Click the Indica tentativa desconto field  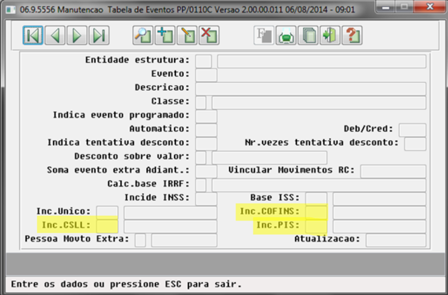coord(206,144)
